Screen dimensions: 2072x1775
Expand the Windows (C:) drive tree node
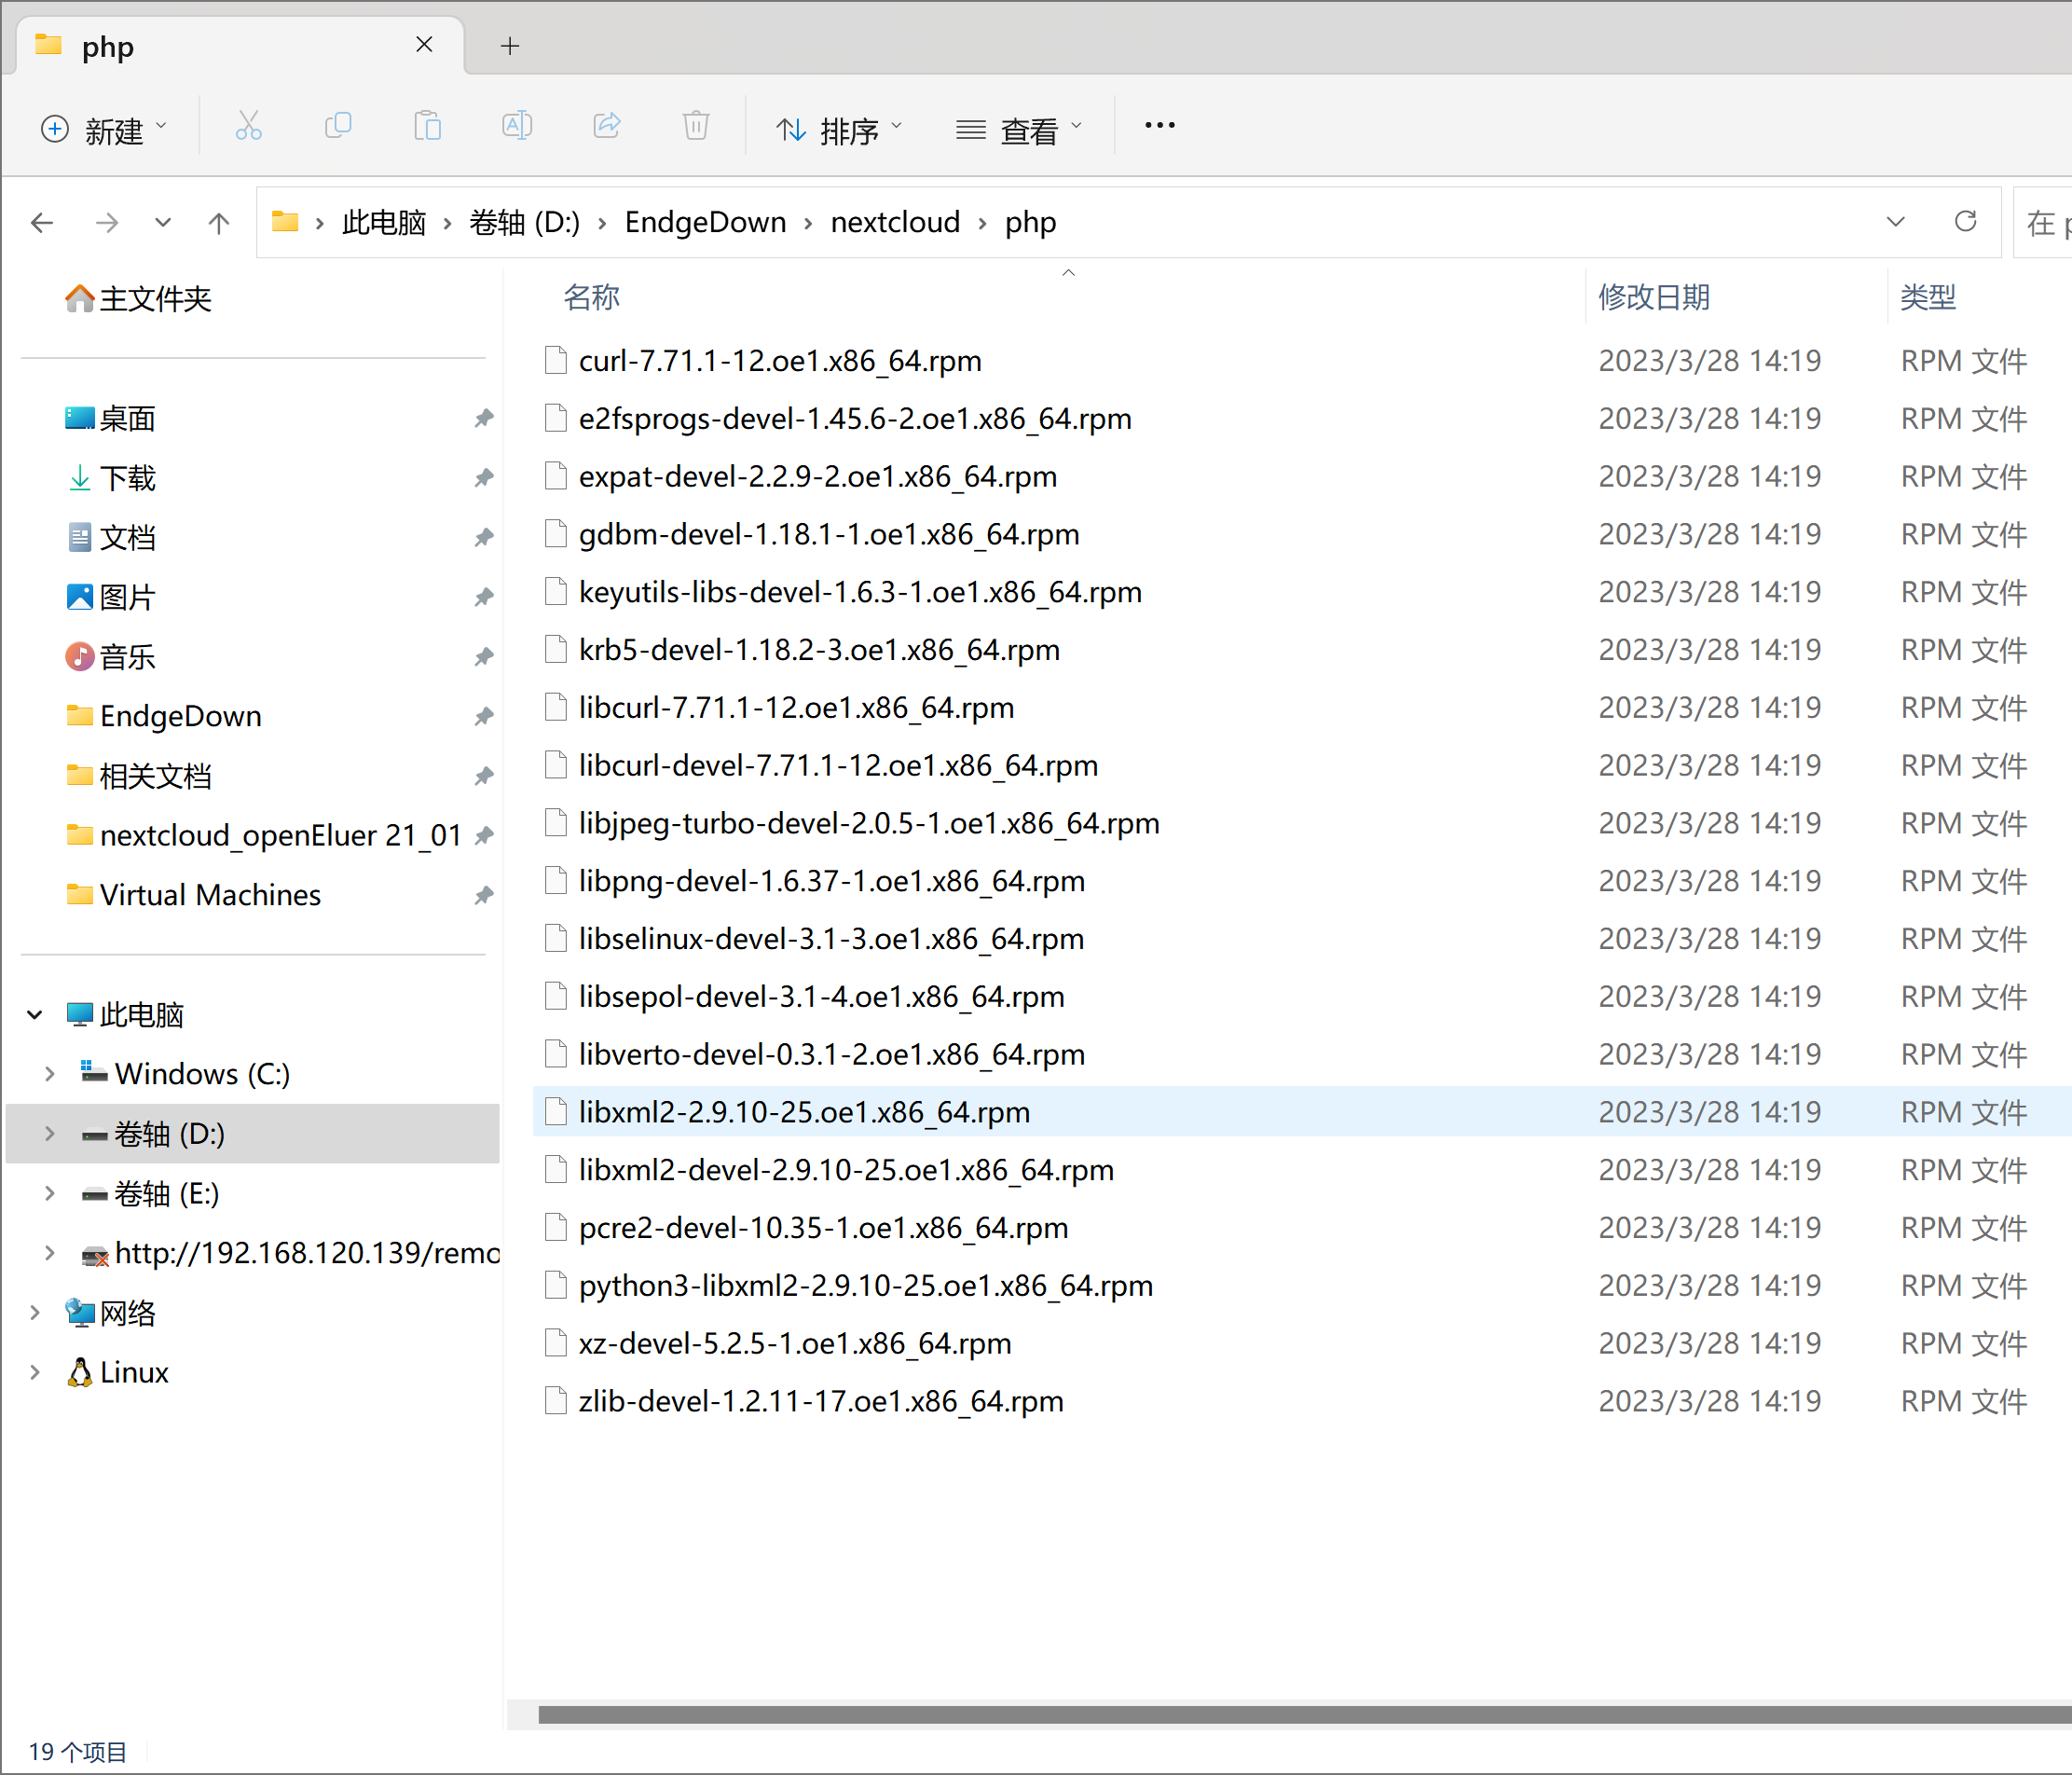pyautogui.click(x=49, y=1074)
